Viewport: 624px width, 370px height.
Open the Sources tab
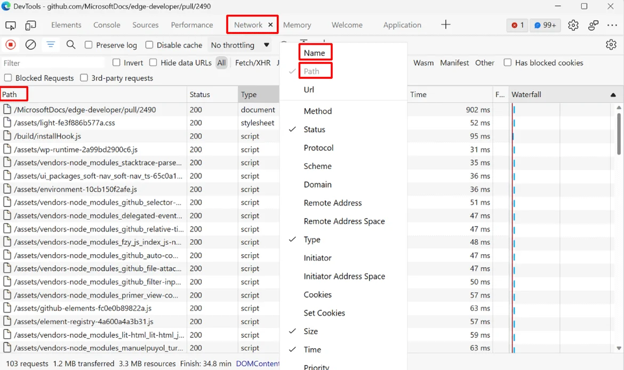(145, 25)
